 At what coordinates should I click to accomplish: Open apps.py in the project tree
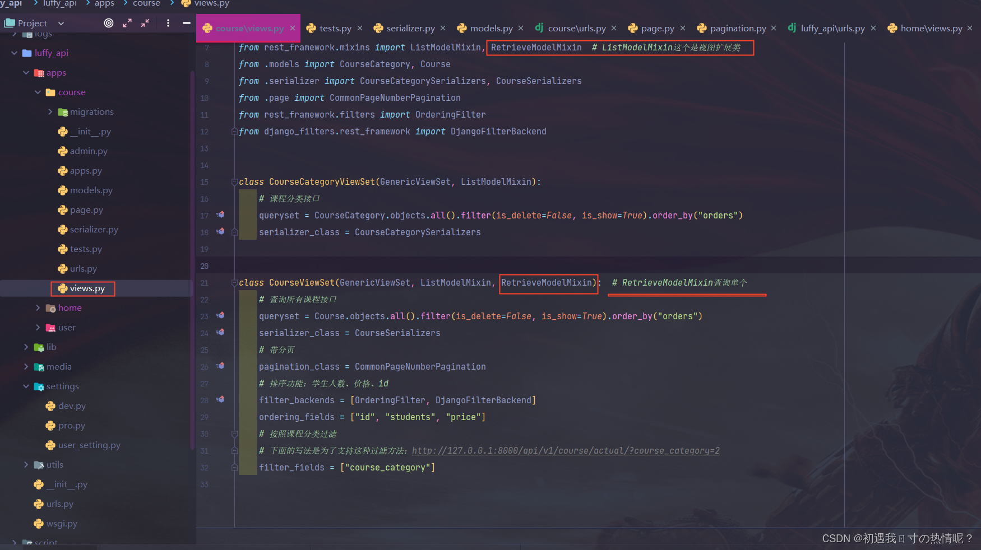tap(80, 171)
